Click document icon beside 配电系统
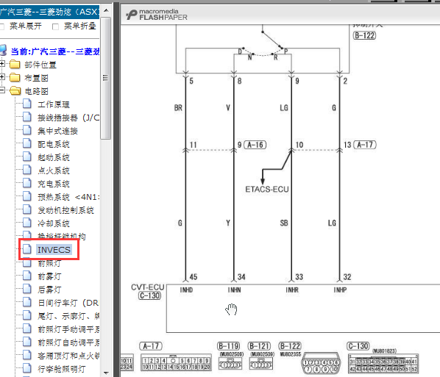Image resolution: width=440 pixels, height=377 pixels. (x=27, y=143)
